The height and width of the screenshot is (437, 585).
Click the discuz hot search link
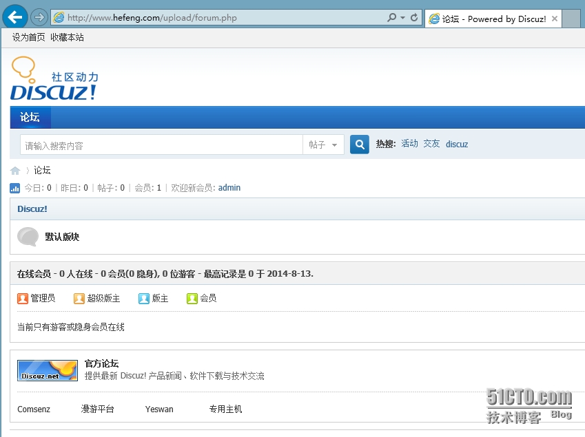[x=457, y=145]
